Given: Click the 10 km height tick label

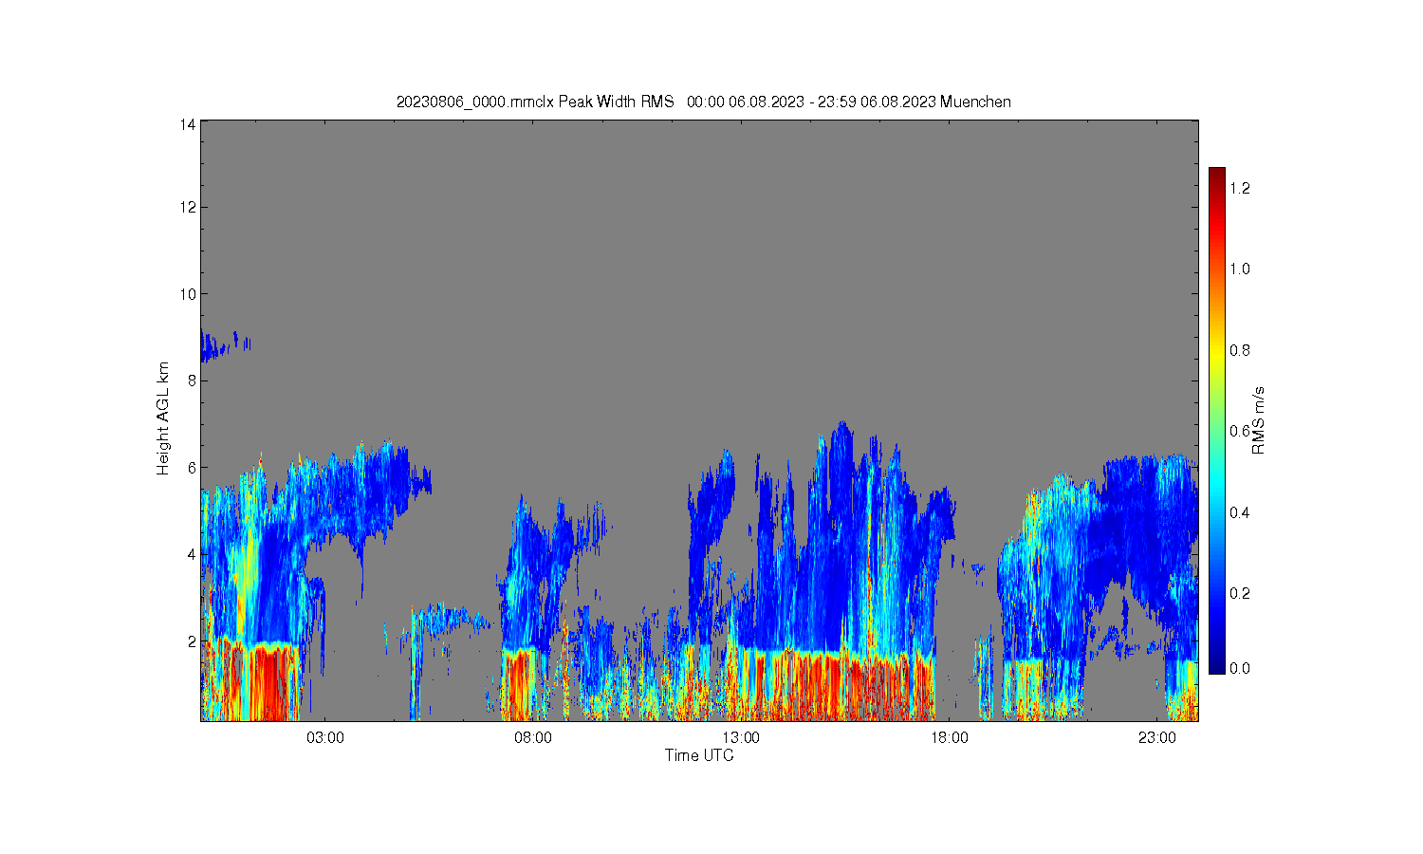Looking at the screenshot, I should coord(187,294).
